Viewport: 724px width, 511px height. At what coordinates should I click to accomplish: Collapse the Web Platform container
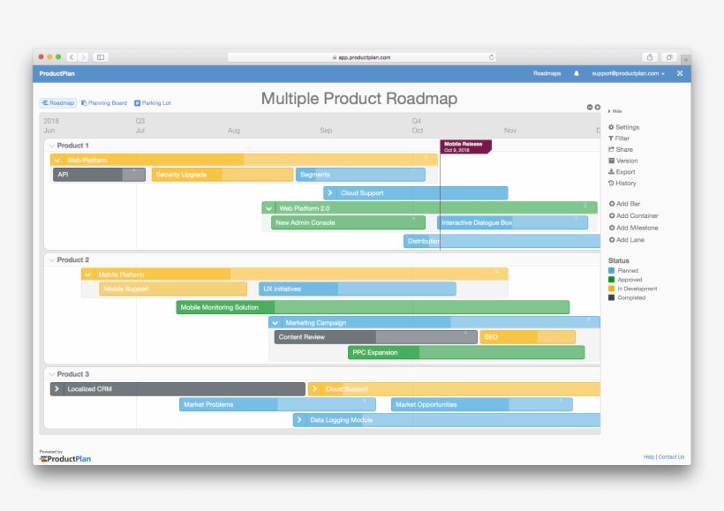pyautogui.click(x=57, y=161)
